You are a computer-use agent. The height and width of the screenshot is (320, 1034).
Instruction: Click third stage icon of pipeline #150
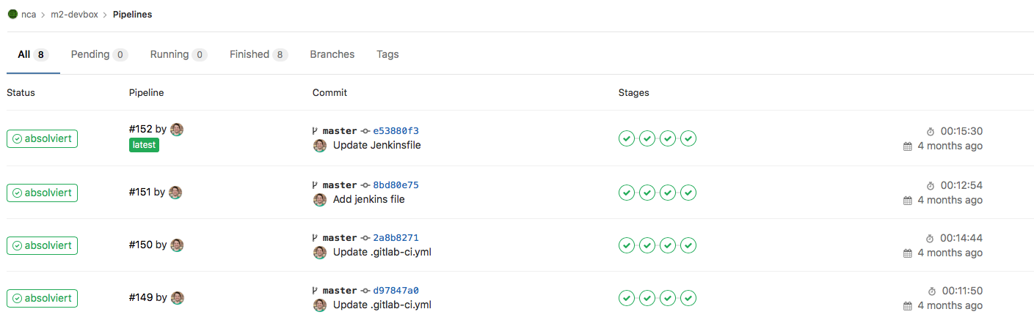click(667, 245)
